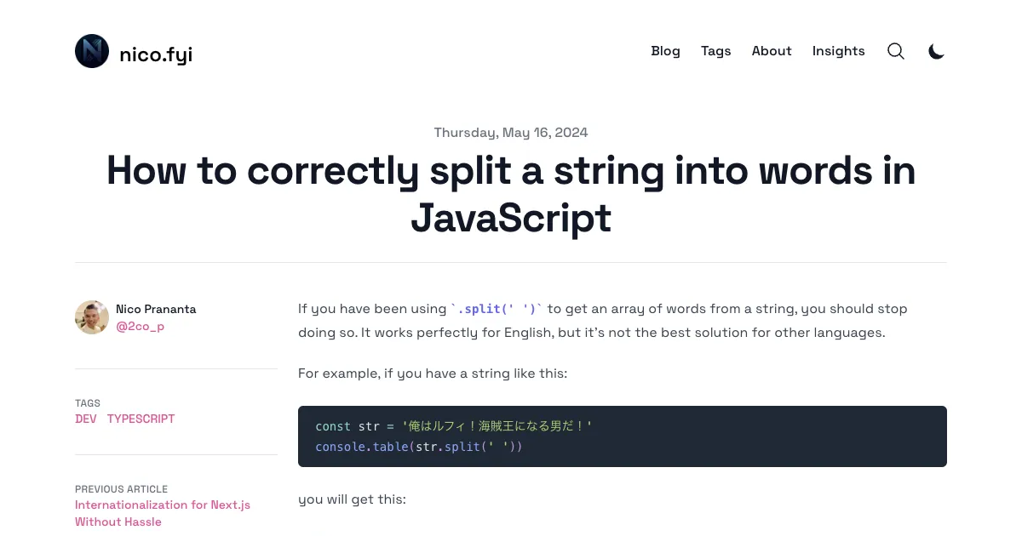Open the search magnifier icon
Viewport: 1022px width, 536px height.
tap(896, 51)
